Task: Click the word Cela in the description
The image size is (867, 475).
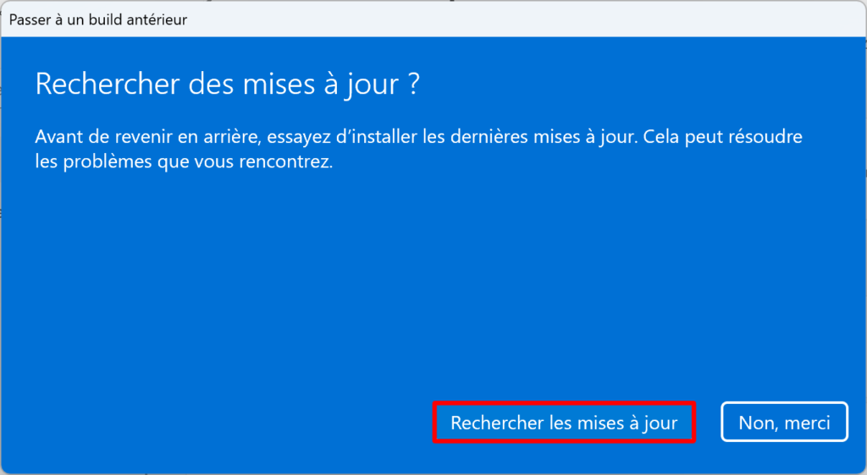Action: click(x=661, y=136)
